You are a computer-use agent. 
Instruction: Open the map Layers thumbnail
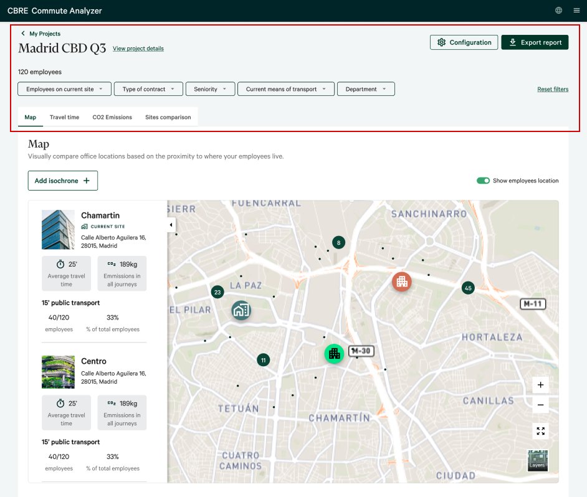click(538, 461)
